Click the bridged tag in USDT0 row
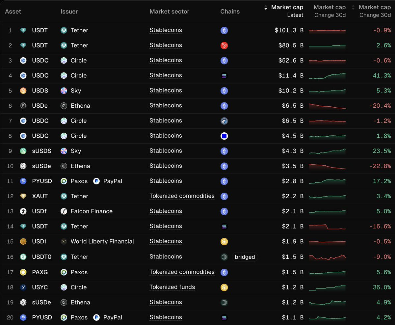 [x=245, y=257]
